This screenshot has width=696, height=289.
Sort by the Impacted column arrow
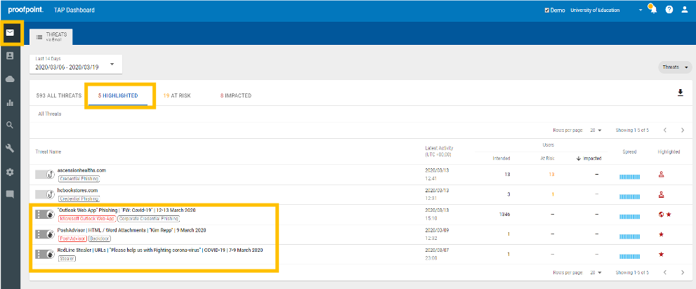point(579,159)
